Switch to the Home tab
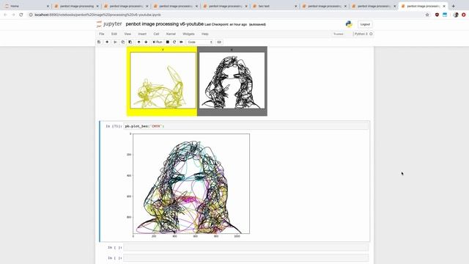 (26, 6)
